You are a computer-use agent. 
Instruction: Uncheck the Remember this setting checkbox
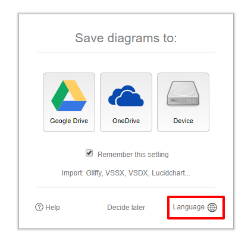point(89,153)
